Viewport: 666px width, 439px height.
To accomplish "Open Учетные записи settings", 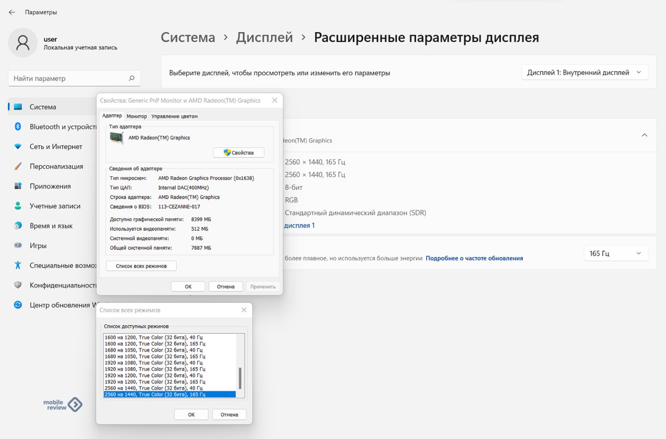I will [52, 206].
